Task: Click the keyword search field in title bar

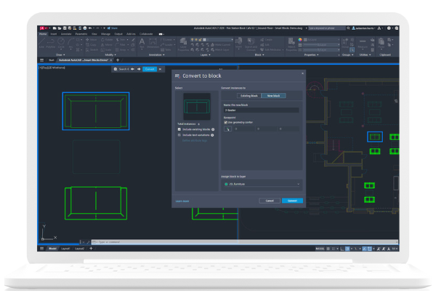Action: pyautogui.click(x=327, y=28)
